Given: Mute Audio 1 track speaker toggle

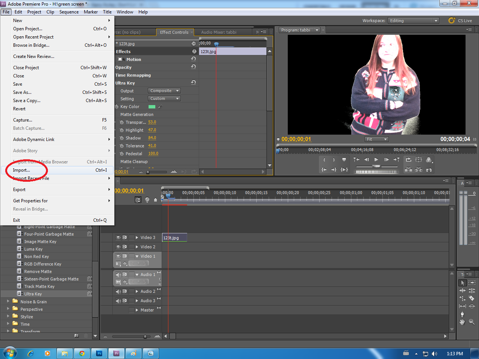Looking at the screenshot, I should click(x=118, y=274).
